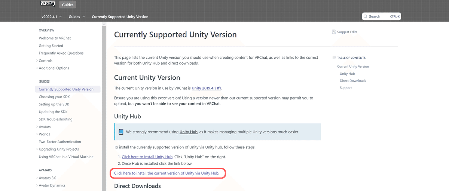Click the OVERVIEW sidebar header

[46, 30]
